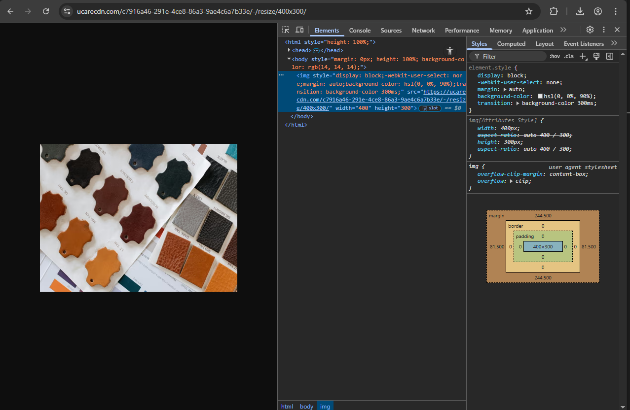Click the rendering emulations paintbrush icon
The image size is (630, 410).
(596, 56)
